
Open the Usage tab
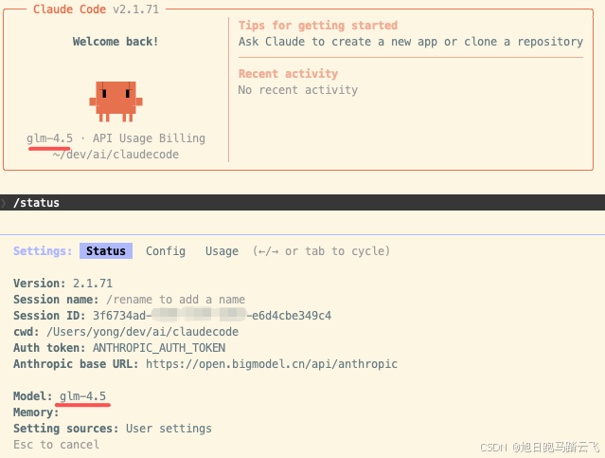point(222,251)
